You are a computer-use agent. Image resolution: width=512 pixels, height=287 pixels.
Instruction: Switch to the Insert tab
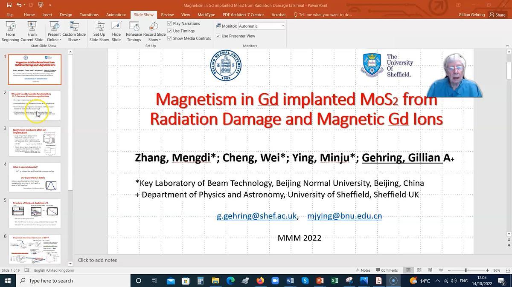pos(47,14)
